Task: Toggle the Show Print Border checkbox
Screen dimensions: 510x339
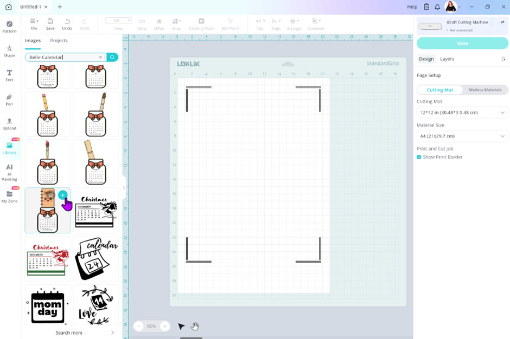Action: [x=419, y=157]
